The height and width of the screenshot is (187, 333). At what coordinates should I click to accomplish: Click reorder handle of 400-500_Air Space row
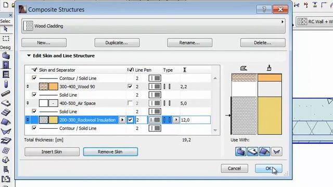pos(28,103)
